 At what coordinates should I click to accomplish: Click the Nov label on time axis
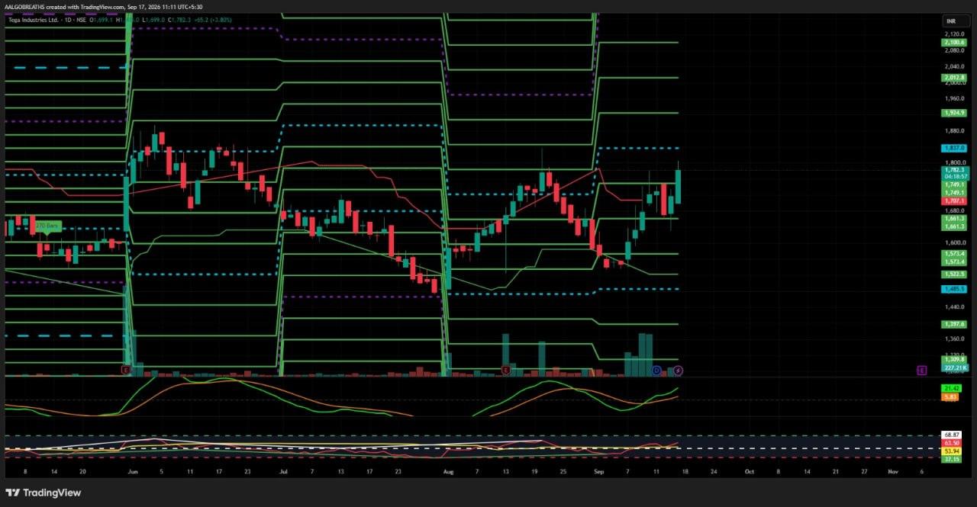point(892,472)
